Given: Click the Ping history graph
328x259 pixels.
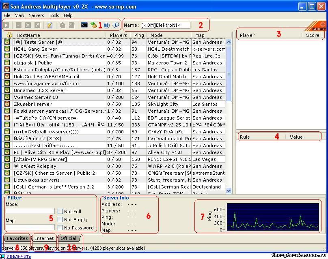Looking at the screenshot, I should [273, 217].
